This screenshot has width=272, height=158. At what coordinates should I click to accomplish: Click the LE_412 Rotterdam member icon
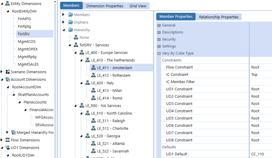pyautogui.click(x=93, y=75)
